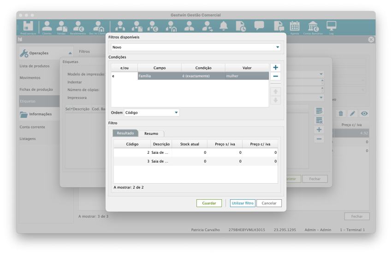Collapse the Operações sidebar section
Screen dimensions: 392x255
[70, 53]
